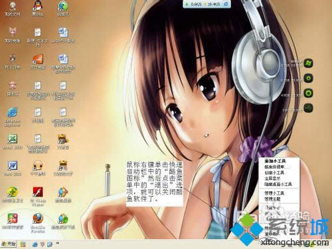The image size is (332, 249).
Task: Open the QQ penguin desktop shortcut
Action: [x=38, y=6]
